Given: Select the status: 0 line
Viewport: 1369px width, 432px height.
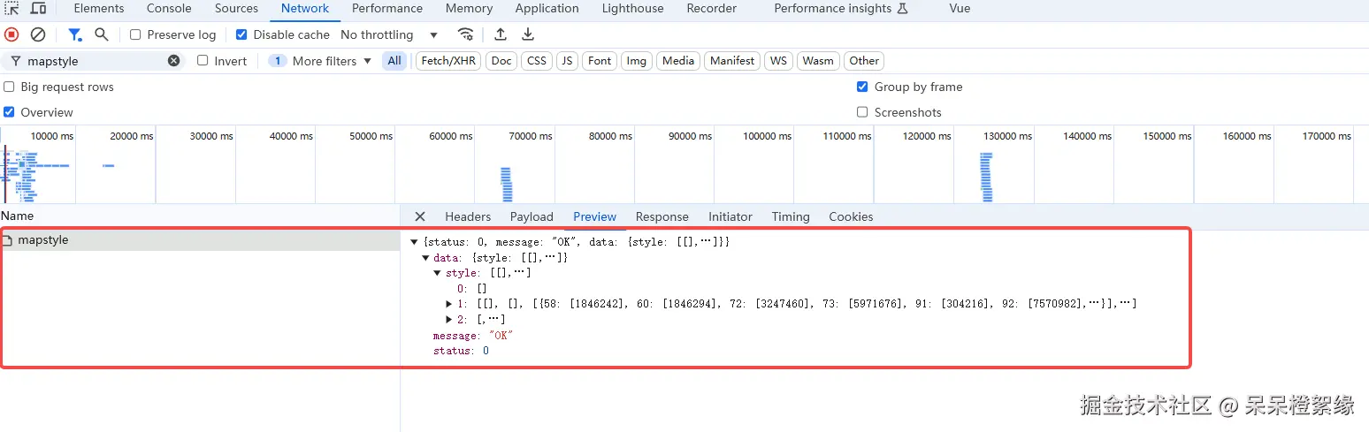Looking at the screenshot, I should click(461, 352).
